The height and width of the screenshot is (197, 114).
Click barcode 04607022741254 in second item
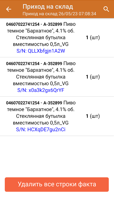pyautogui.click(x=23, y=64)
